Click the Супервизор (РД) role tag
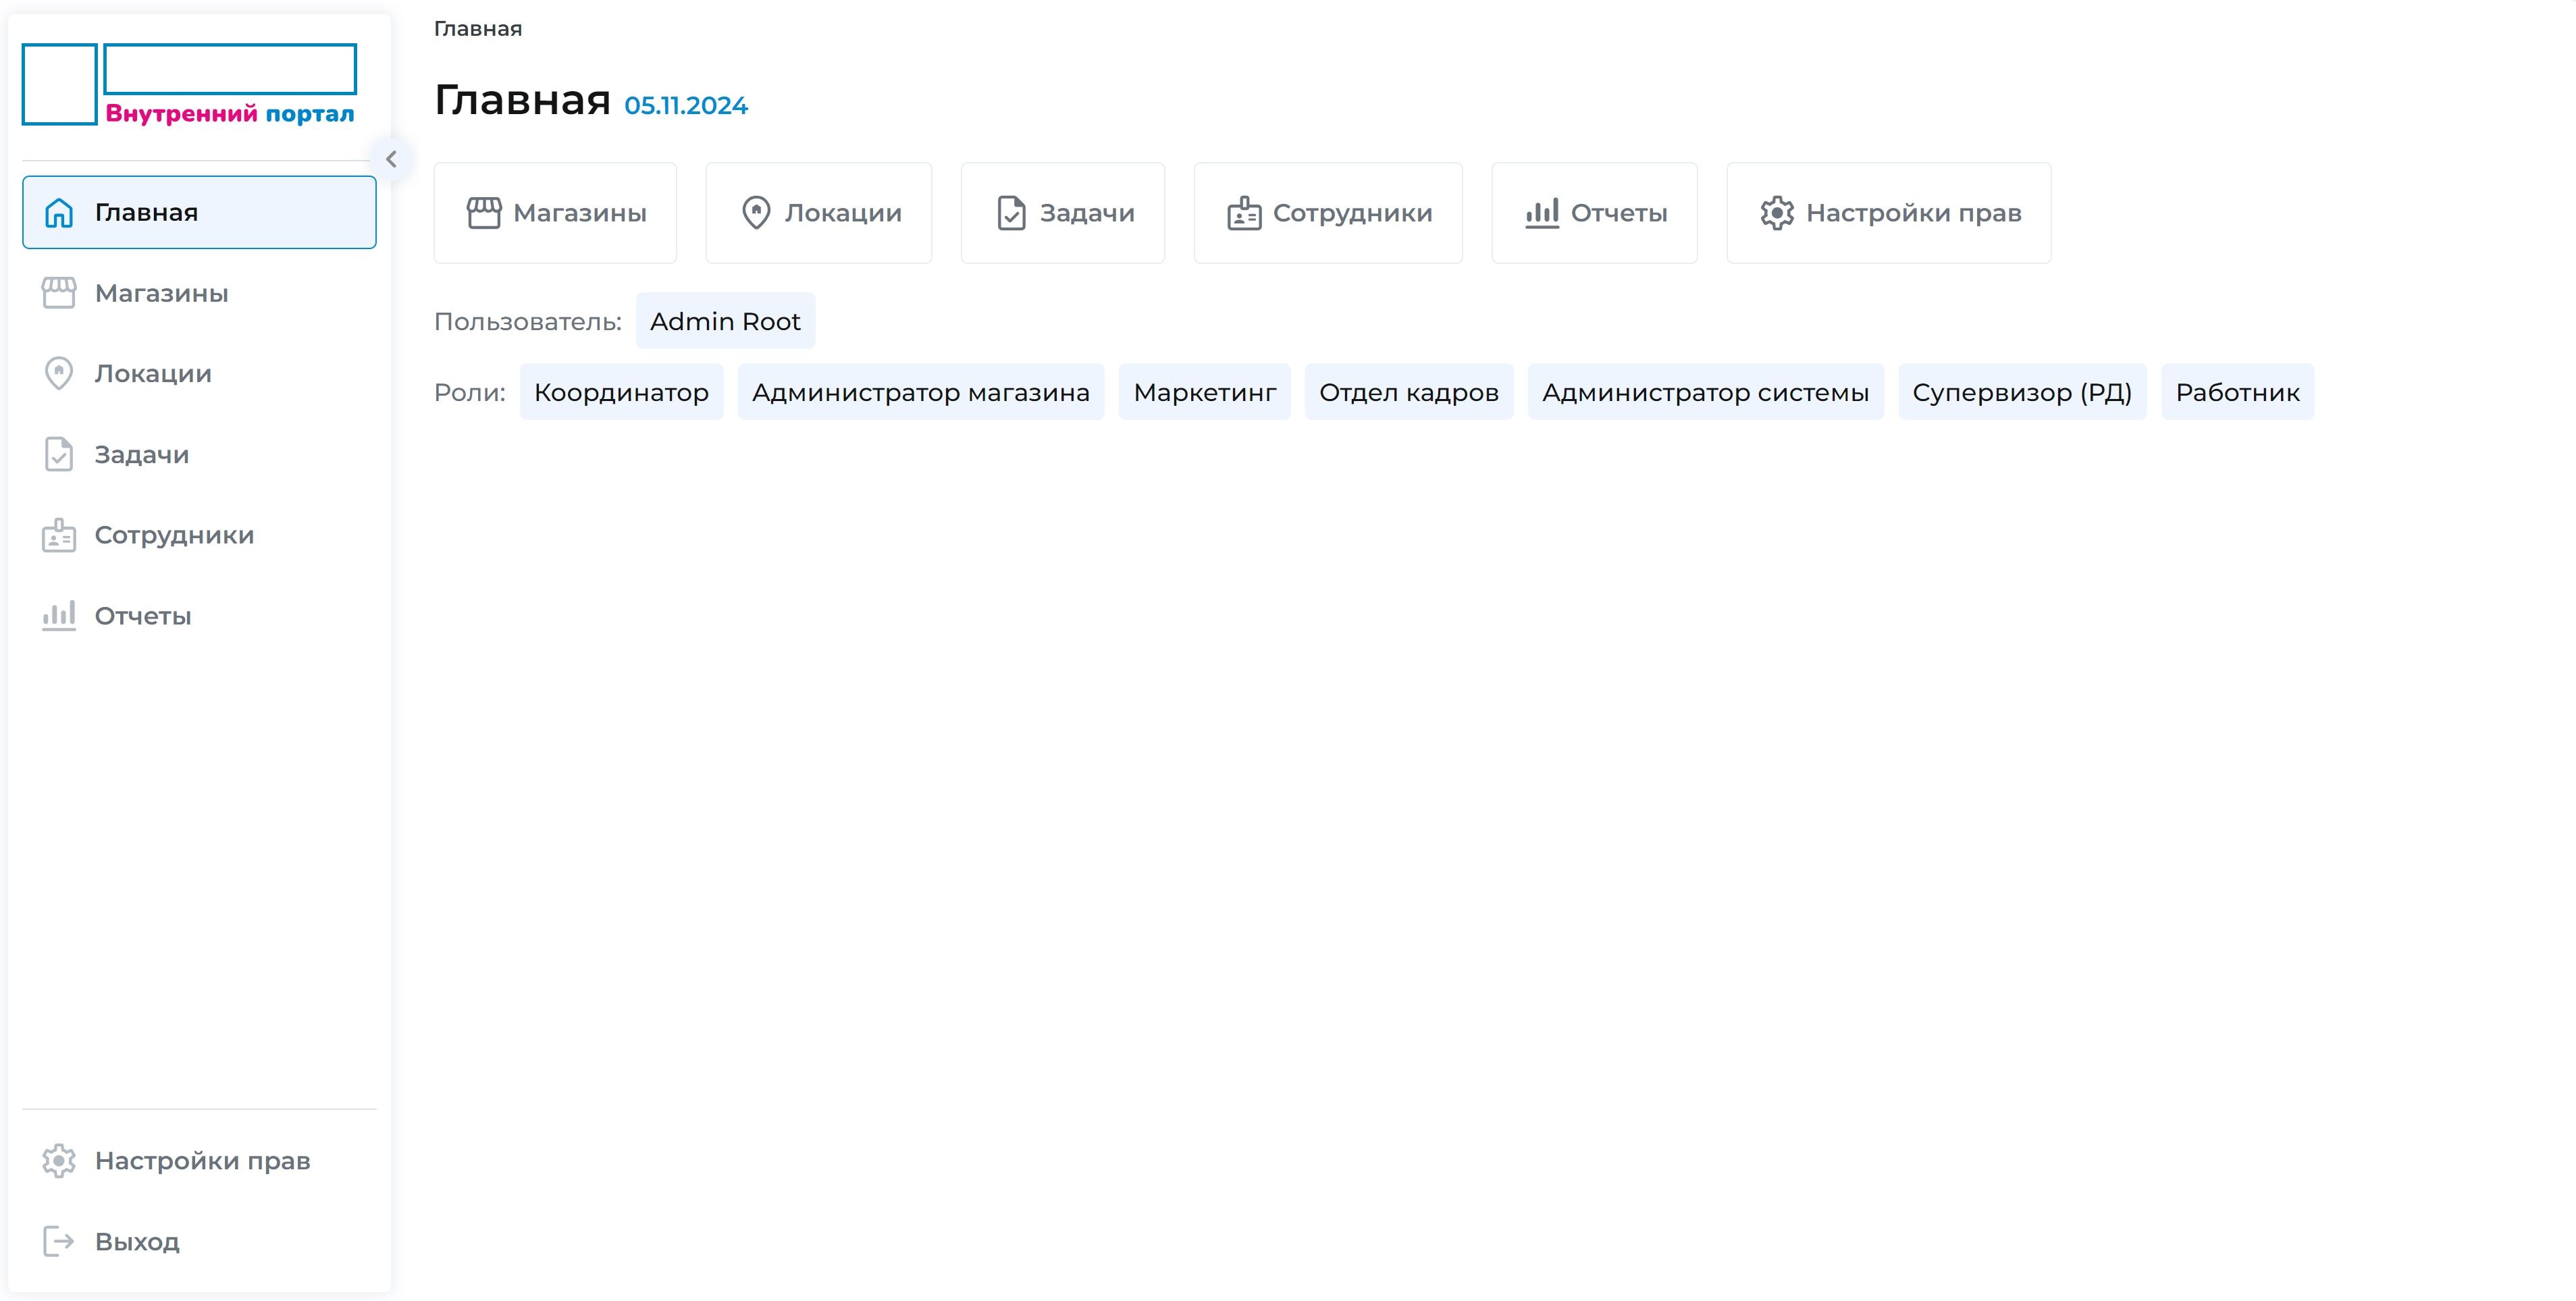The image size is (2576, 1301). coord(2022,392)
